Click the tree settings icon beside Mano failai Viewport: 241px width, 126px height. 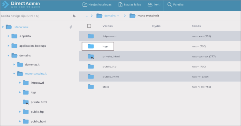point(71,27)
